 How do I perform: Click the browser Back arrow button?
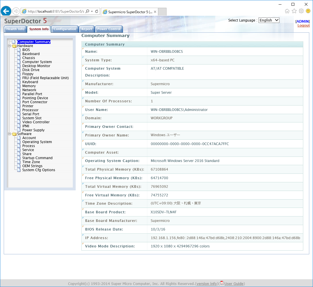6,11
